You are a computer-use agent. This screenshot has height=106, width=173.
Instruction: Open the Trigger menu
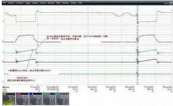(27, 3)
